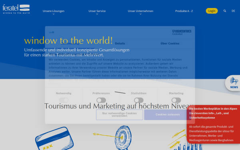The height and width of the screenshot is (150, 240).
Task: Click 'Tourismus und Marketing auf höchstem Niveau' heading
Action: coord(119,106)
